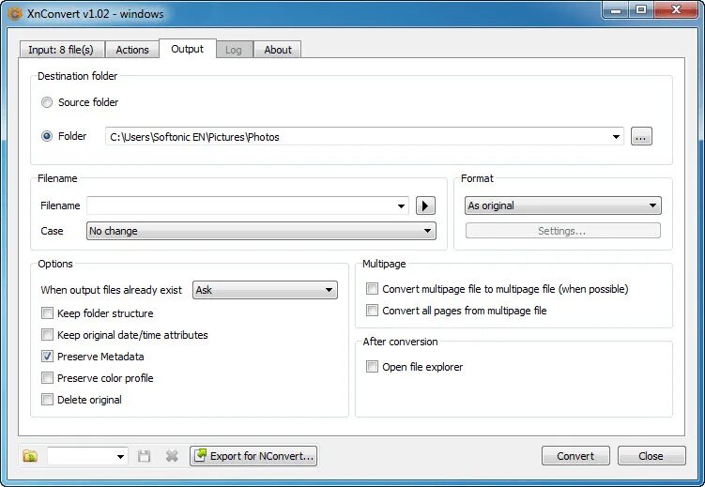Screen dimensions: 705x487
Task: Expand the When output files exist Ask dropdown
Action: click(x=265, y=290)
